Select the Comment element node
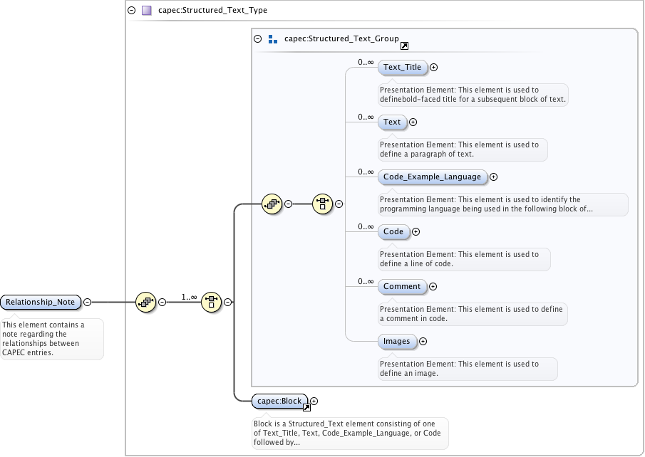Viewport: 645px width, 457px height. [x=402, y=286]
